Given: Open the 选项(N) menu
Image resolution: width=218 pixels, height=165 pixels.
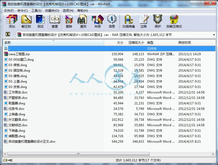Looking at the screenshot, I should pyautogui.click(x=68, y=11).
